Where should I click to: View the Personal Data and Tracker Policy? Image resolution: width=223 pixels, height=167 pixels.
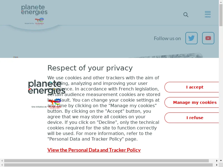click(x=94, y=150)
